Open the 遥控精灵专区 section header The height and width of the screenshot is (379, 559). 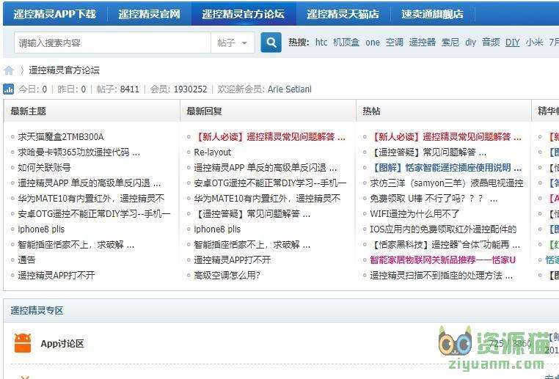(x=37, y=310)
